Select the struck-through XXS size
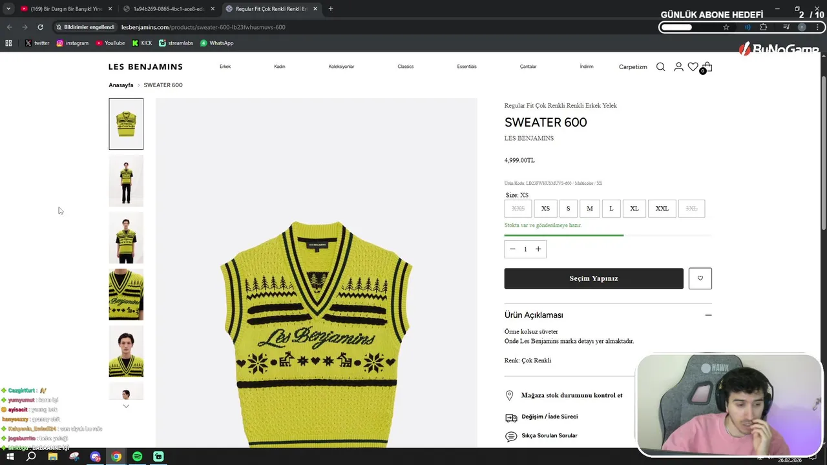The height and width of the screenshot is (465, 827). [518, 209]
